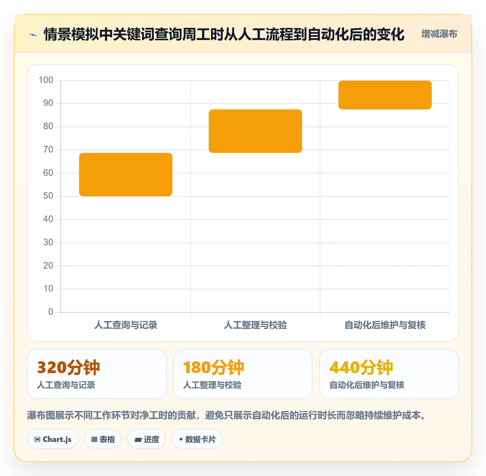
Task: Click the y-axis value 100
Action: tap(46, 80)
